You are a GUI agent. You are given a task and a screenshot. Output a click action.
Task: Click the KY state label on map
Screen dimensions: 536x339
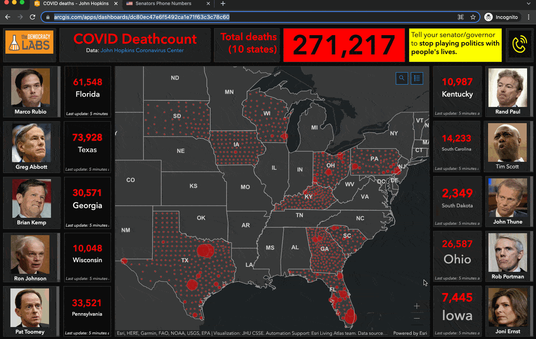[x=308, y=197]
